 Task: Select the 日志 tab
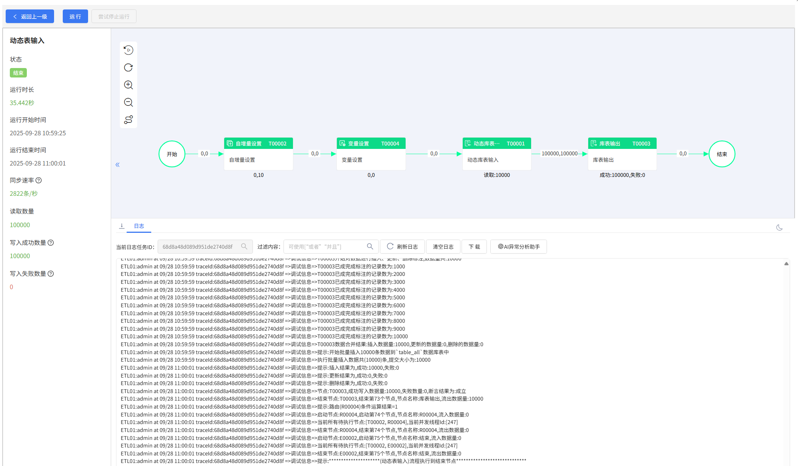pos(139,226)
